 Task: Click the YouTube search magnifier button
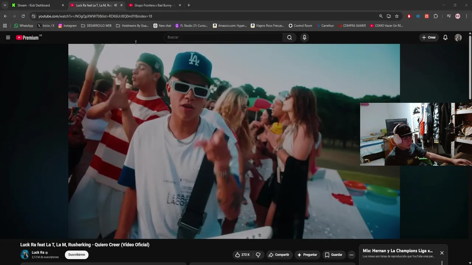pyautogui.click(x=289, y=37)
